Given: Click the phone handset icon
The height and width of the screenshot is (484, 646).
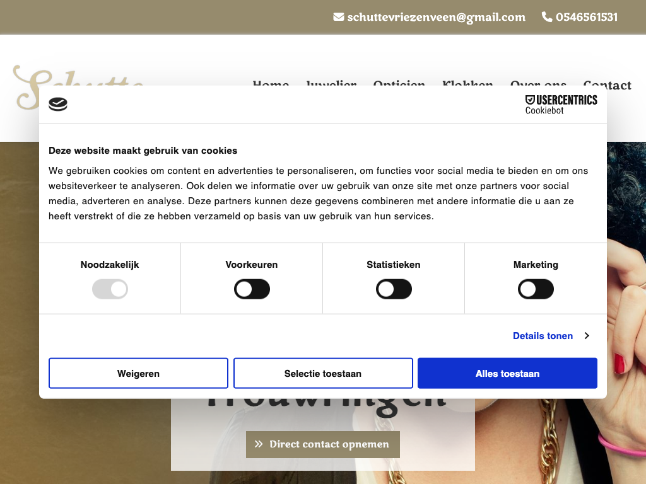Looking at the screenshot, I should (547, 17).
